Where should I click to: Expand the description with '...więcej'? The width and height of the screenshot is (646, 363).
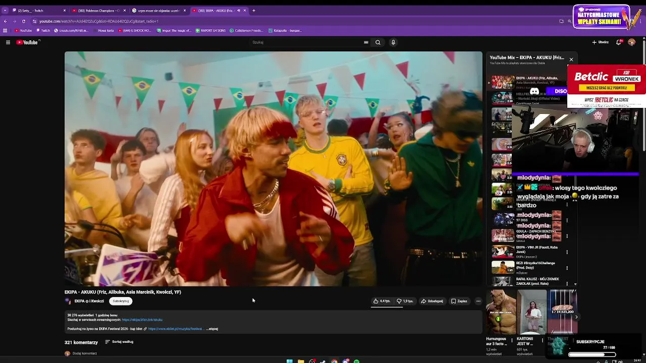[x=212, y=329]
